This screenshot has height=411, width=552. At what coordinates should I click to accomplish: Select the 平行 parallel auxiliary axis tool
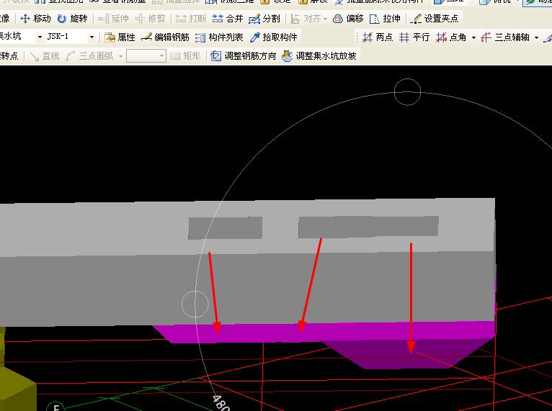pyautogui.click(x=414, y=37)
